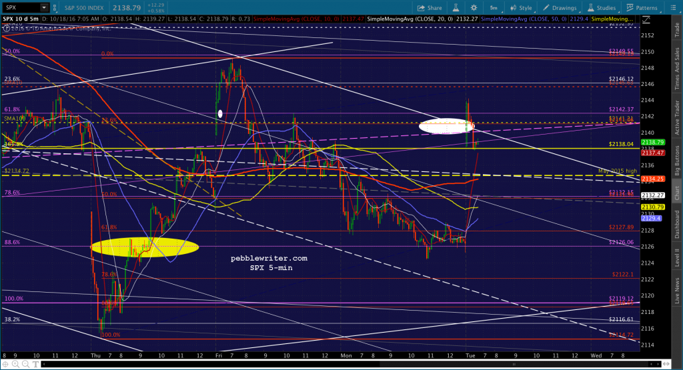Open the Studies dropdown
Screen dimensions: 683x370
[x=602, y=8]
